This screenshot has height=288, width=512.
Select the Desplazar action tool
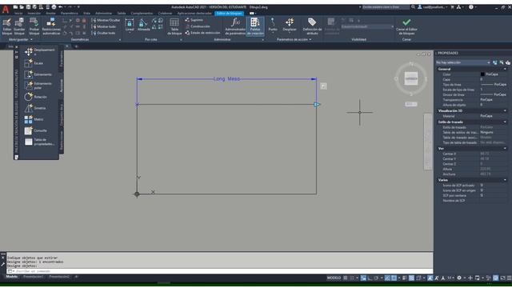[x=290, y=25]
